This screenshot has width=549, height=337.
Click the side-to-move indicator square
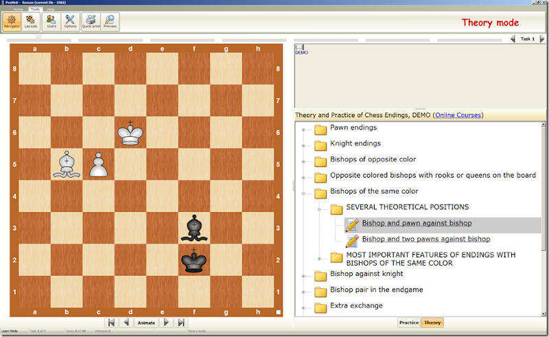click(279, 312)
